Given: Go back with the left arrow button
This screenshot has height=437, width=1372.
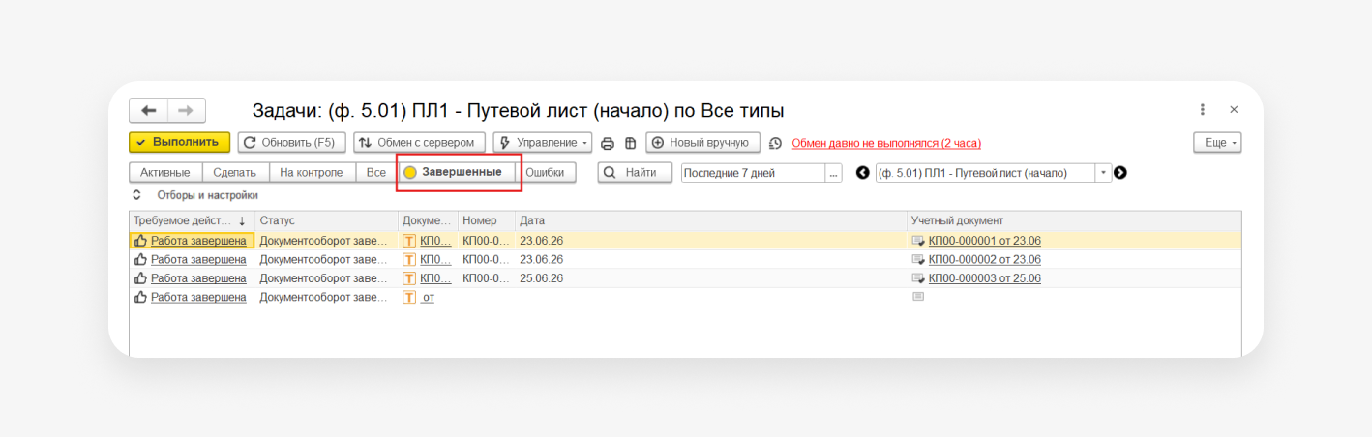Looking at the screenshot, I should (148, 110).
